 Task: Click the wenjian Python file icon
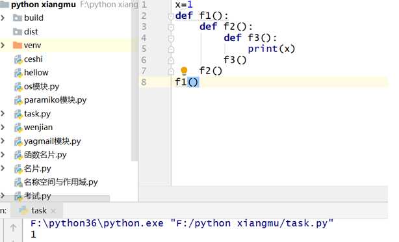(x=18, y=128)
